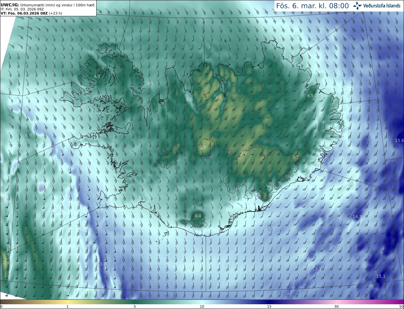Click the 13.6 value southwest of Iceland
404x309 pixels.
(102, 264)
